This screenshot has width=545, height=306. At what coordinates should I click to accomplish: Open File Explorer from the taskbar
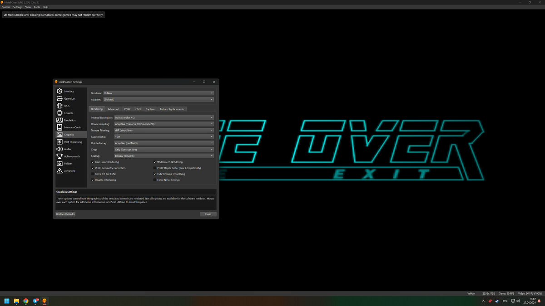click(16, 301)
